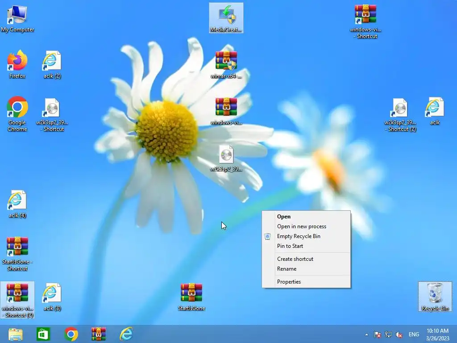This screenshot has height=343, width=457.
Task: Open Action Center flag in tray
Action: (x=378, y=335)
